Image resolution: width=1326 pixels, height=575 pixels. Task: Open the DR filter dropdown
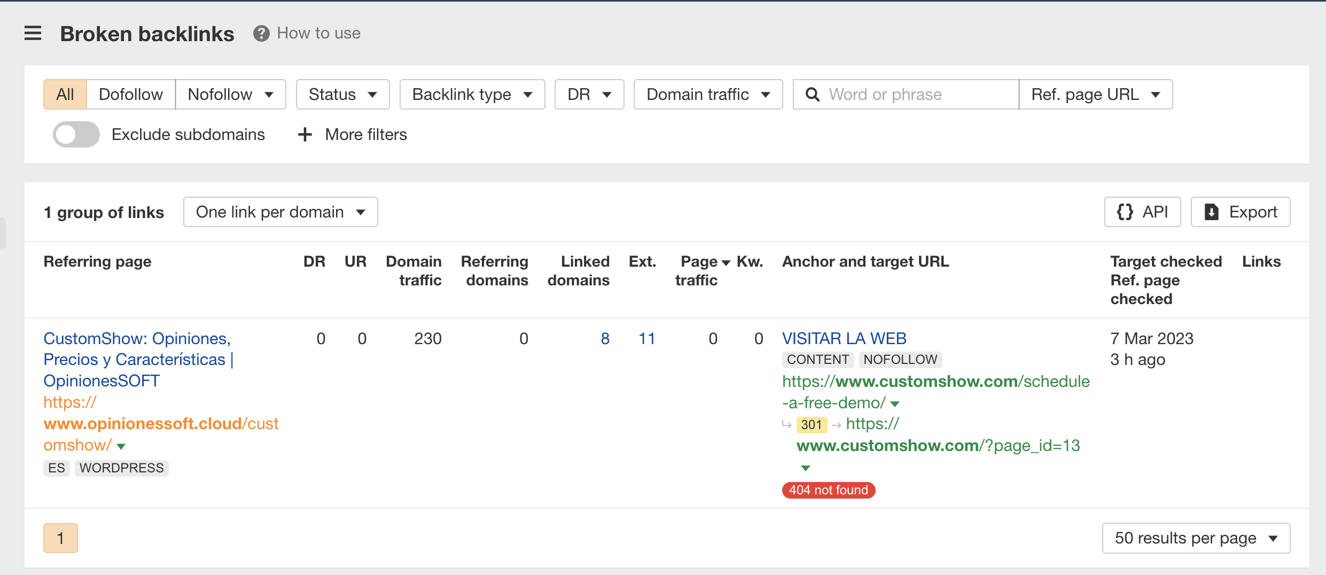point(589,95)
